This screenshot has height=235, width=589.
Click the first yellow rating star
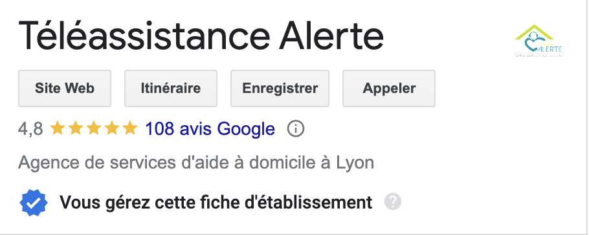(x=57, y=128)
